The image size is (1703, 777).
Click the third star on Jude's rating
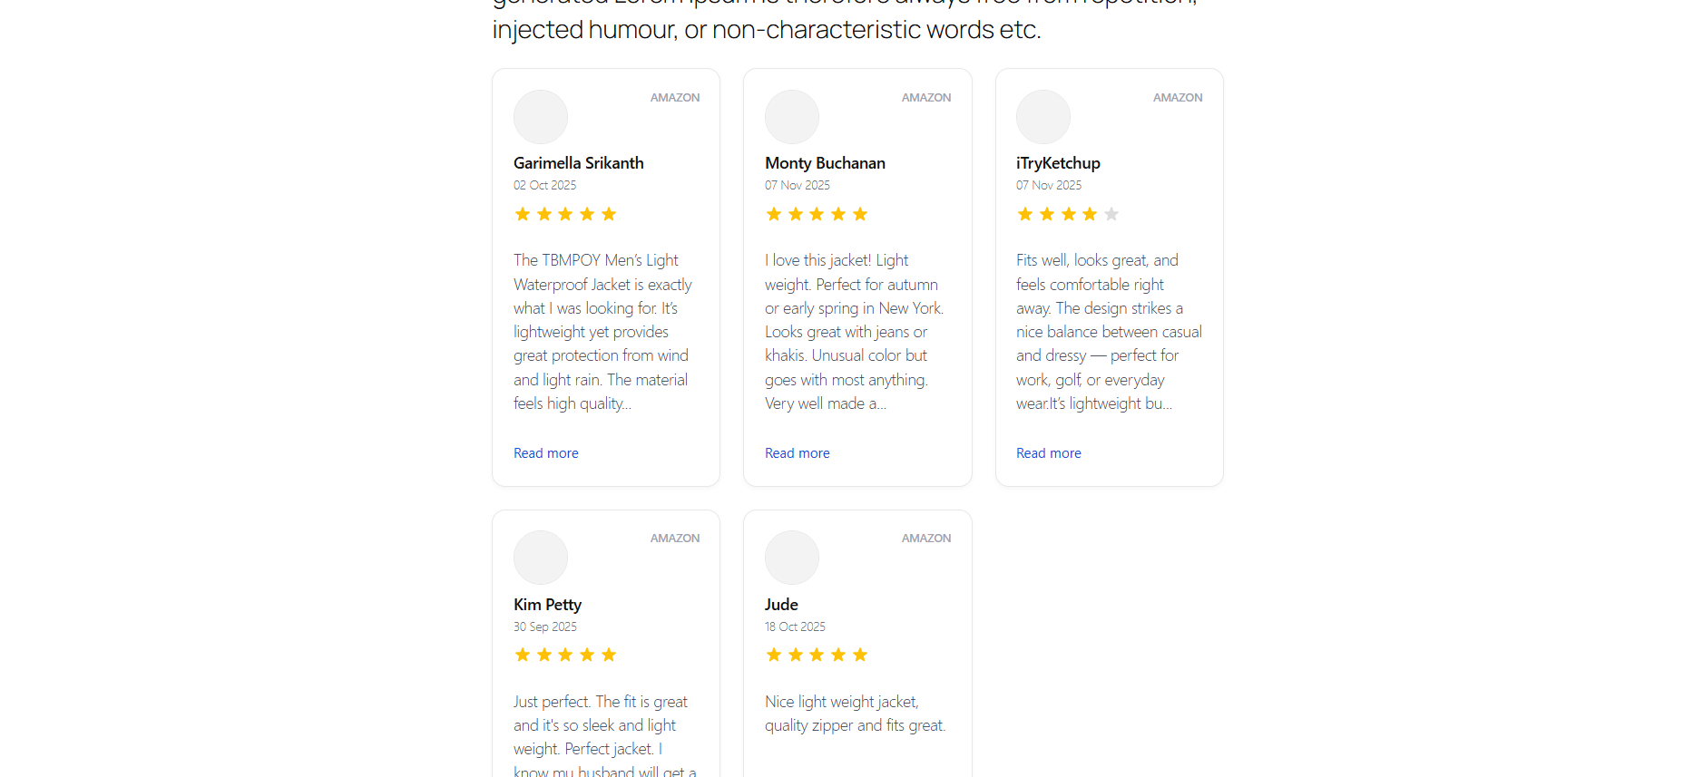(x=817, y=655)
